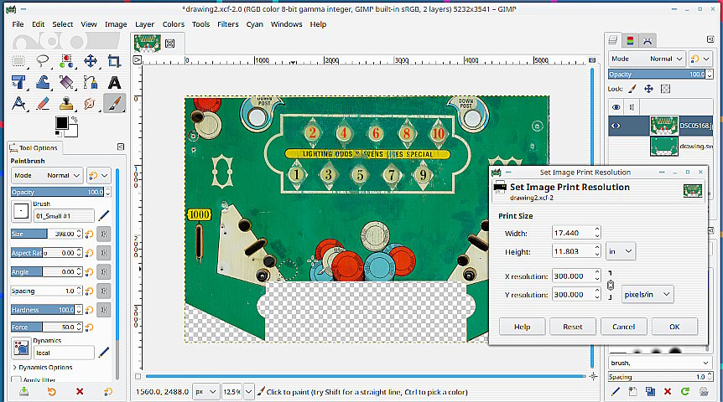
Task: Open the Filters menu
Action: click(228, 24)
